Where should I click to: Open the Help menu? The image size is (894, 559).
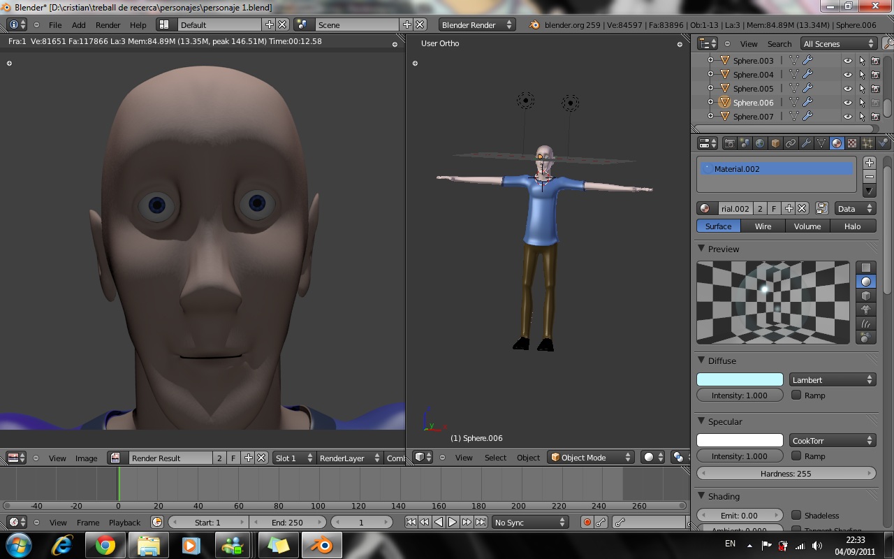[138, 24]
